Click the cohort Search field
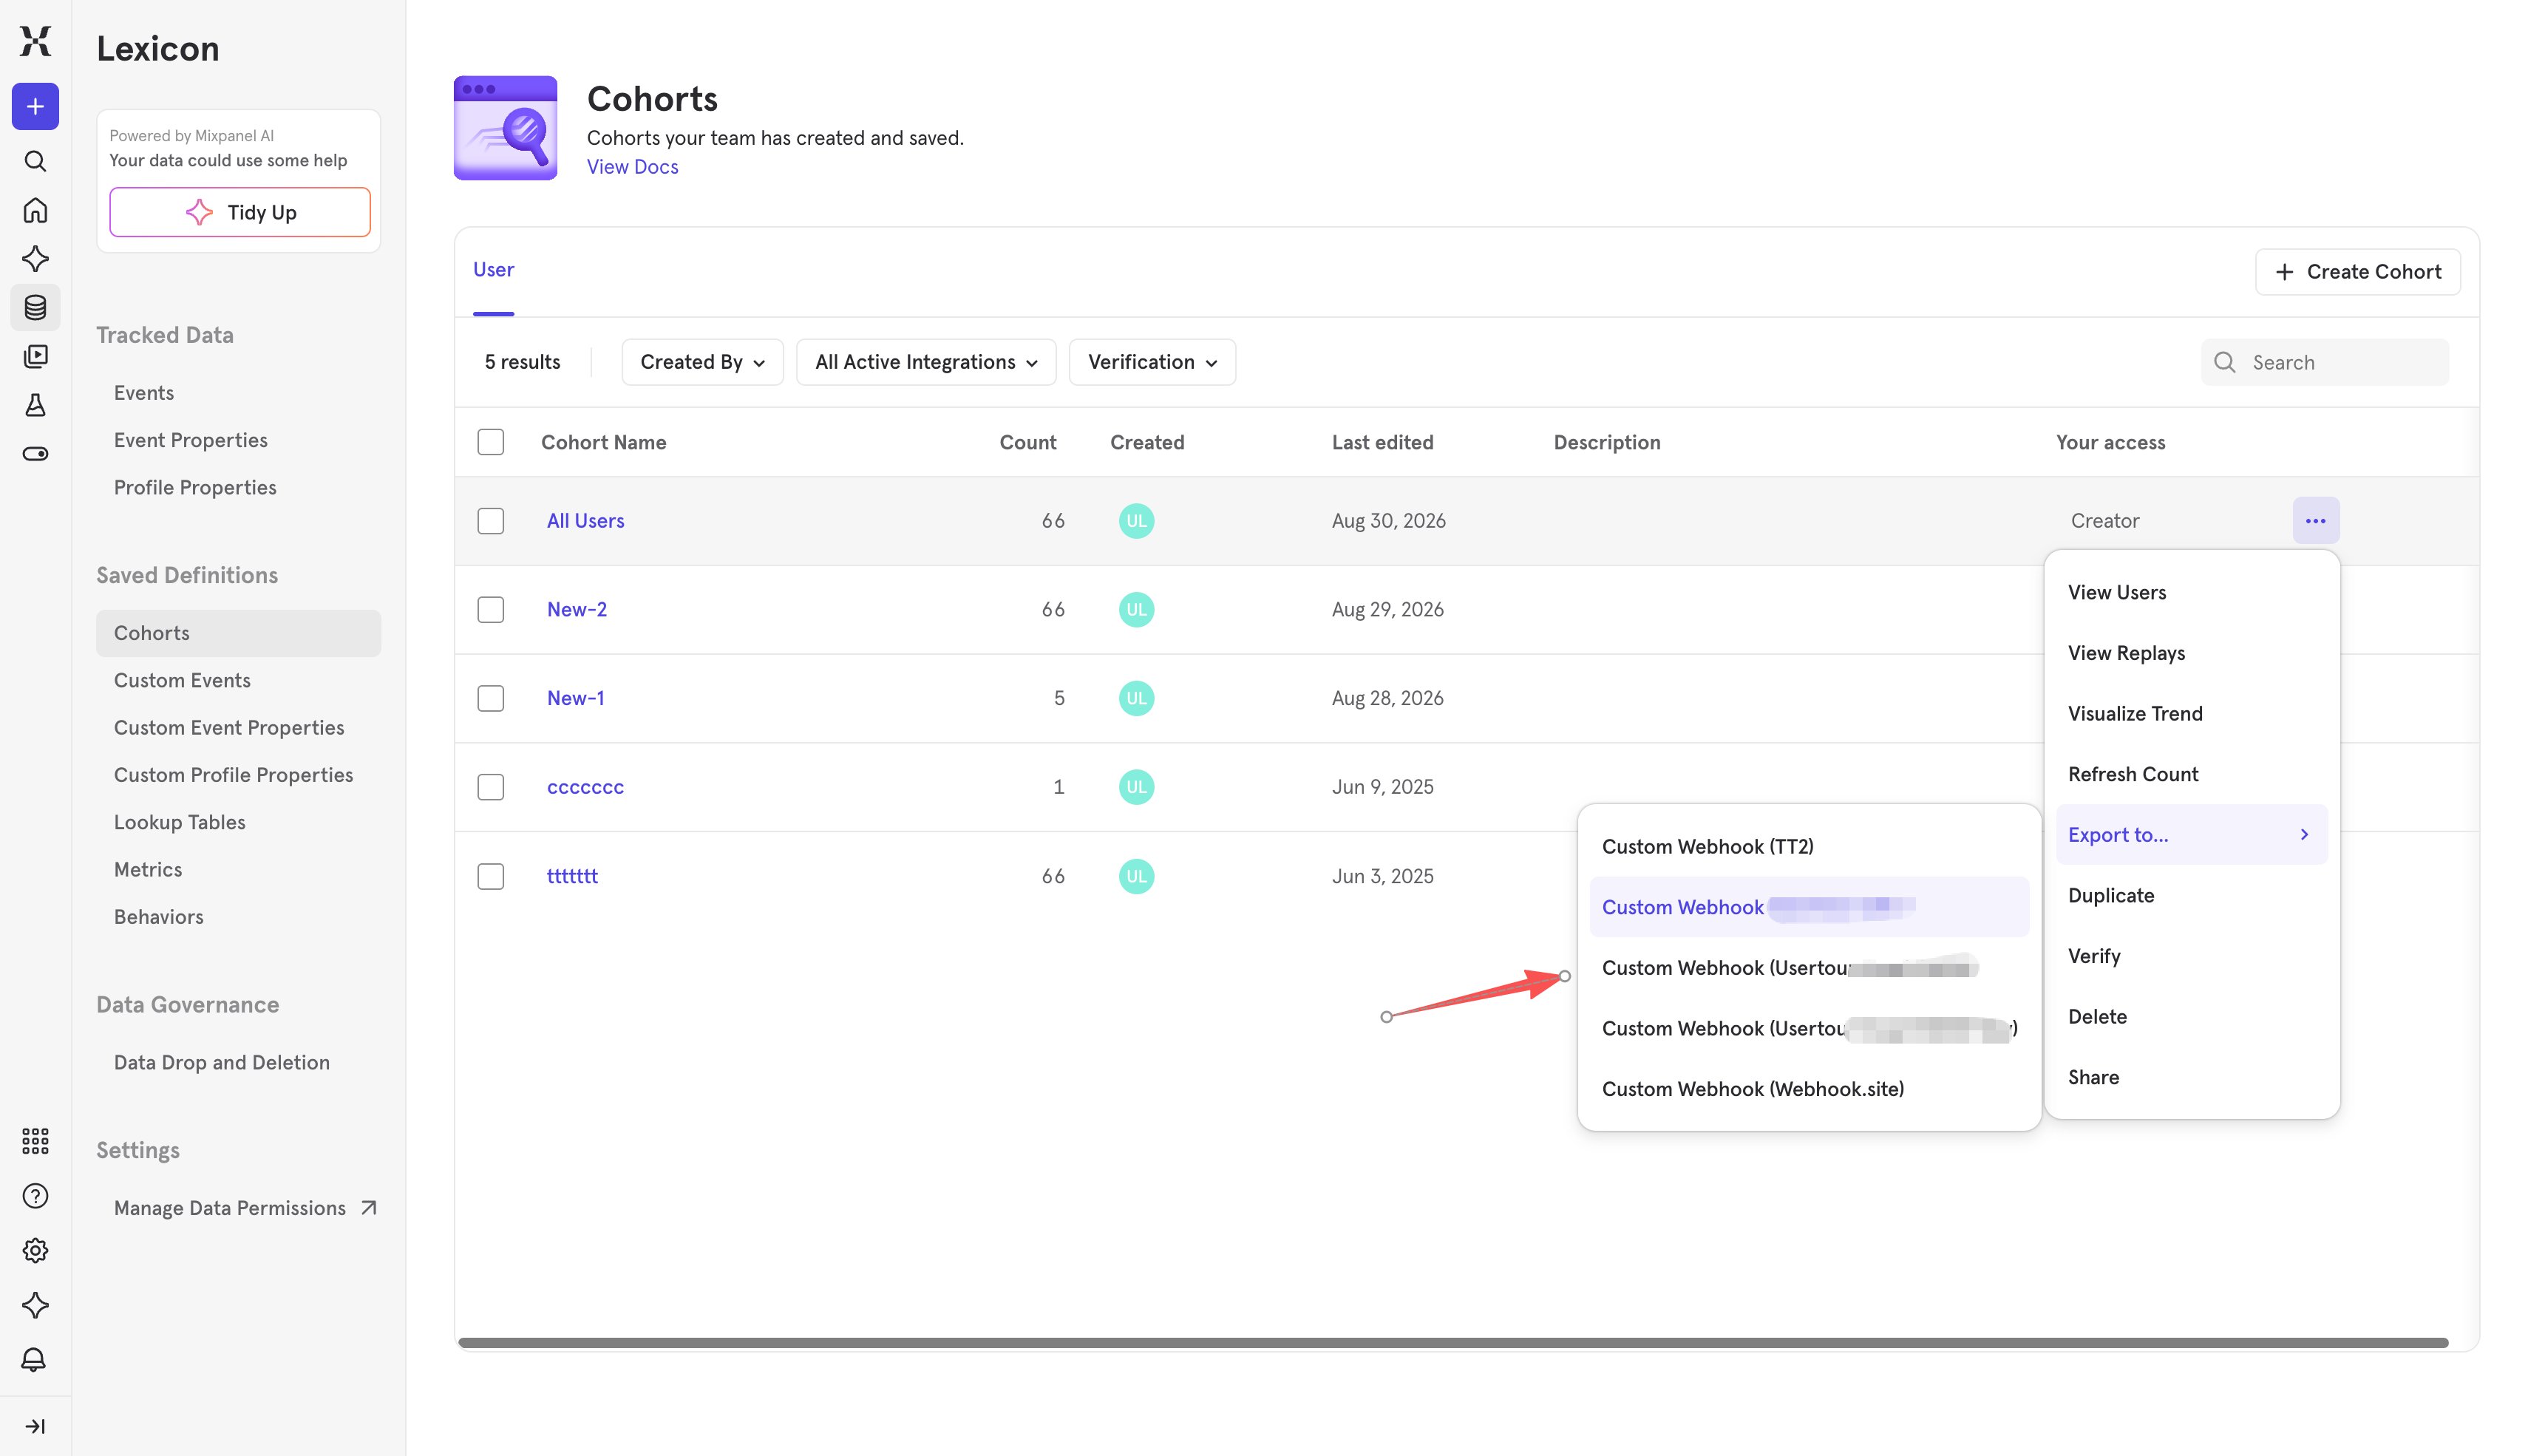Screen dimensions: 2528x1456 [x=2324, y=362]
